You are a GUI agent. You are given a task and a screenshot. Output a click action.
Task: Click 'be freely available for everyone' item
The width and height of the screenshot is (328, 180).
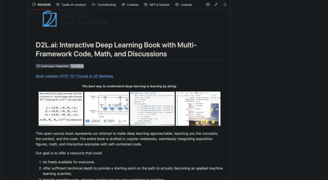(69, 162)
